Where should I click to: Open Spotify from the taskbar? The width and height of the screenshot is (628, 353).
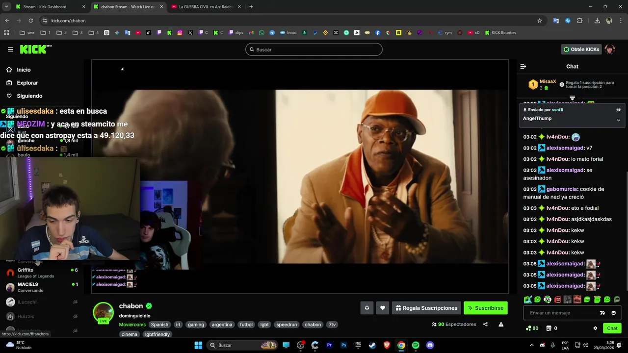[x=416, y=345]
